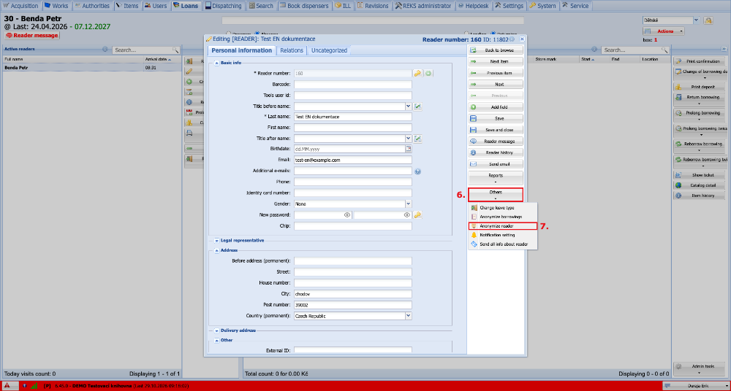Click the key icon beside Reader number
Image resolution: width=731 pixels, height=391 pixels.
pyautogui.click(x=417, y=73)
